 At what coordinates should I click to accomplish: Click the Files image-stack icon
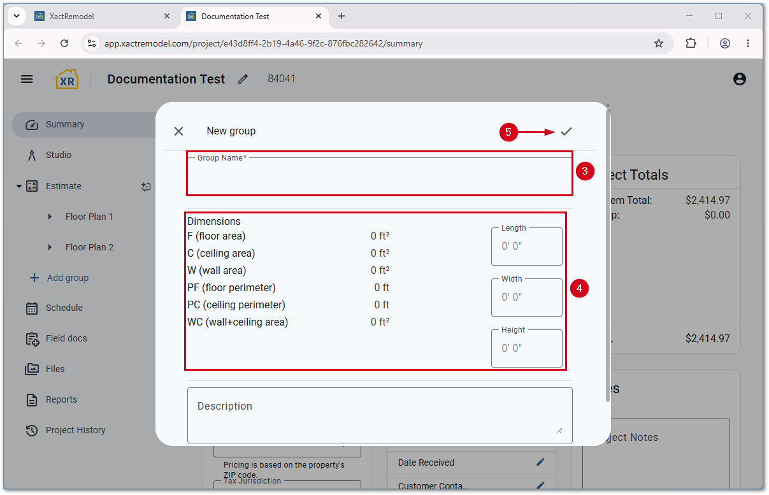click(32, 369)
